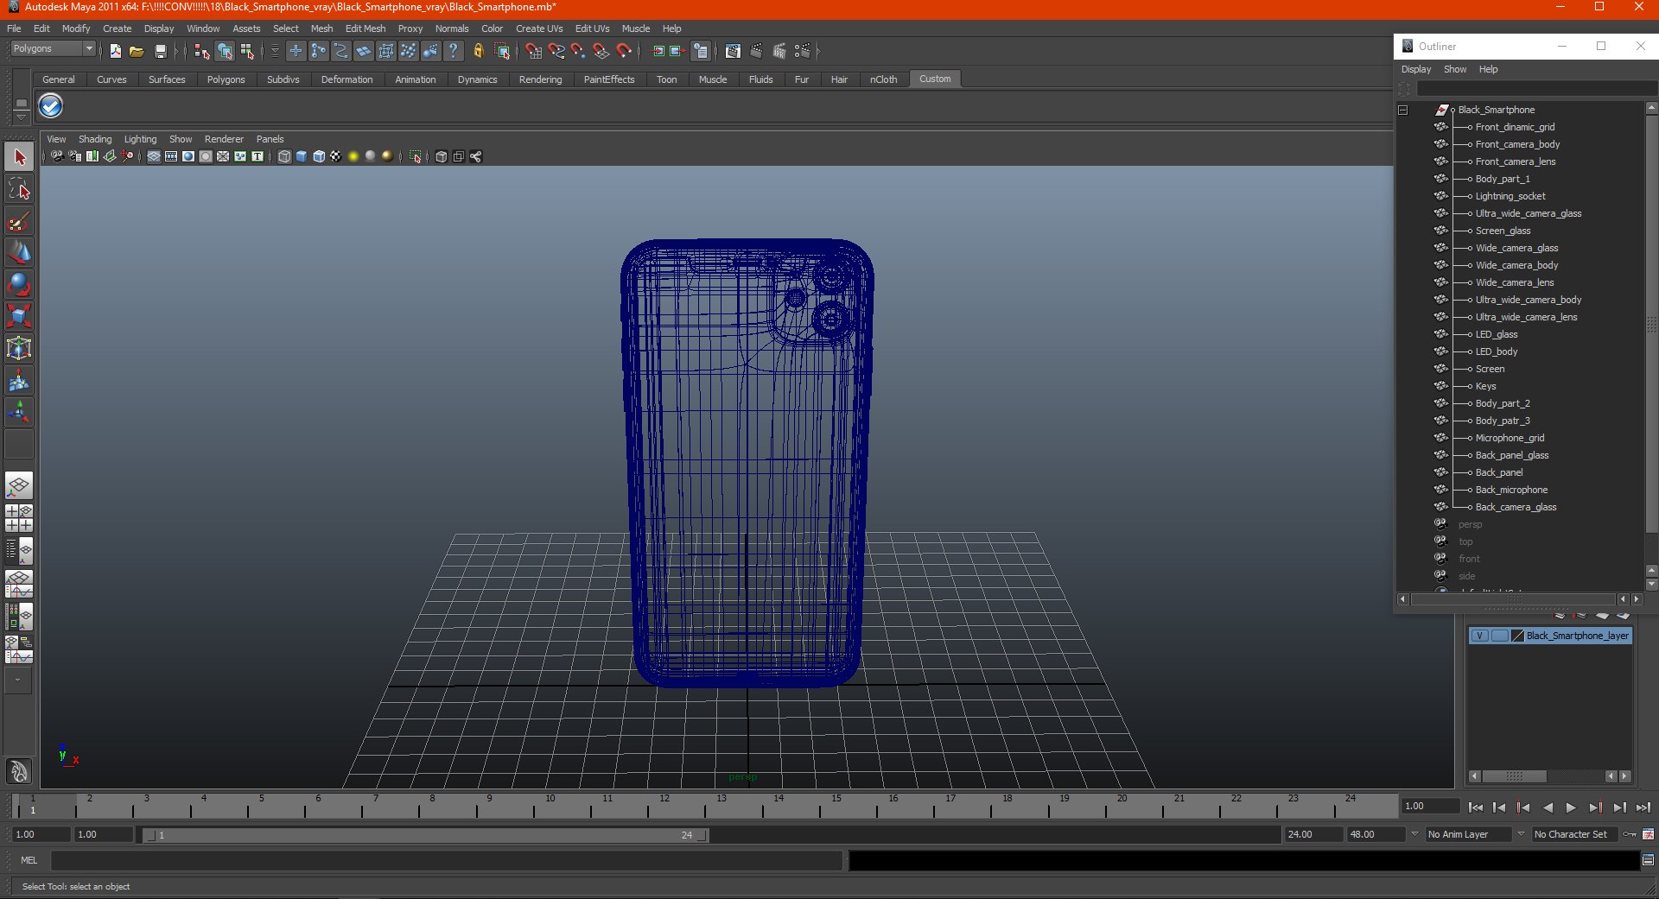Click the Open Scene folder icon

tap(137, 52)
